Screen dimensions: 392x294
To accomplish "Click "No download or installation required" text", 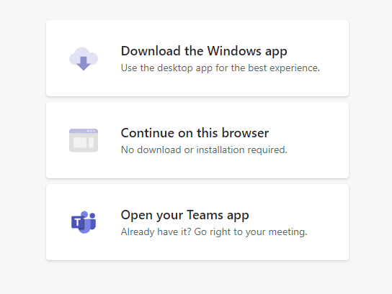I will 204,150.
